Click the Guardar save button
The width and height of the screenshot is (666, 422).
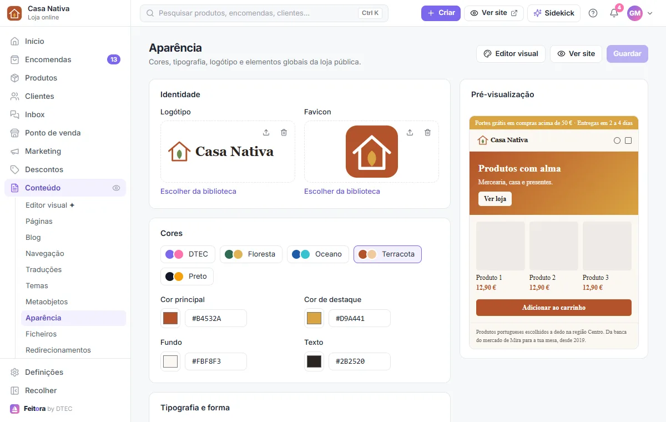pyautogui.click(x=627, y=54)
